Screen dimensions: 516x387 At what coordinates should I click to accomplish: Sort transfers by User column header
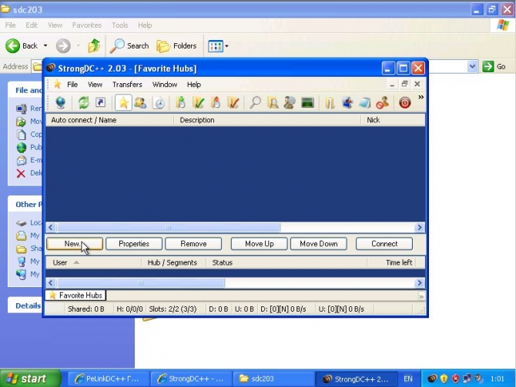click(x=93, y=262)
